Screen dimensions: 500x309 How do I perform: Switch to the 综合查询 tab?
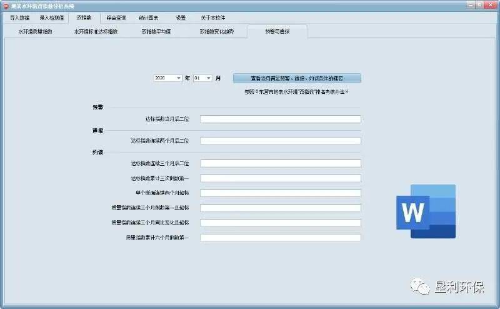[116, 18]
